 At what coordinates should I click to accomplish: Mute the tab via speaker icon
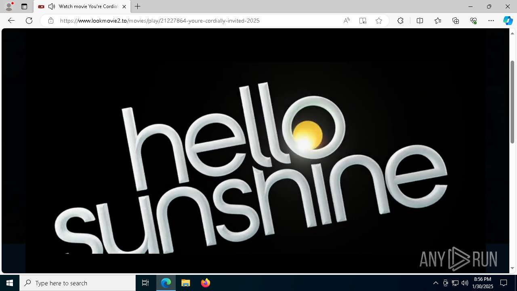52,6
